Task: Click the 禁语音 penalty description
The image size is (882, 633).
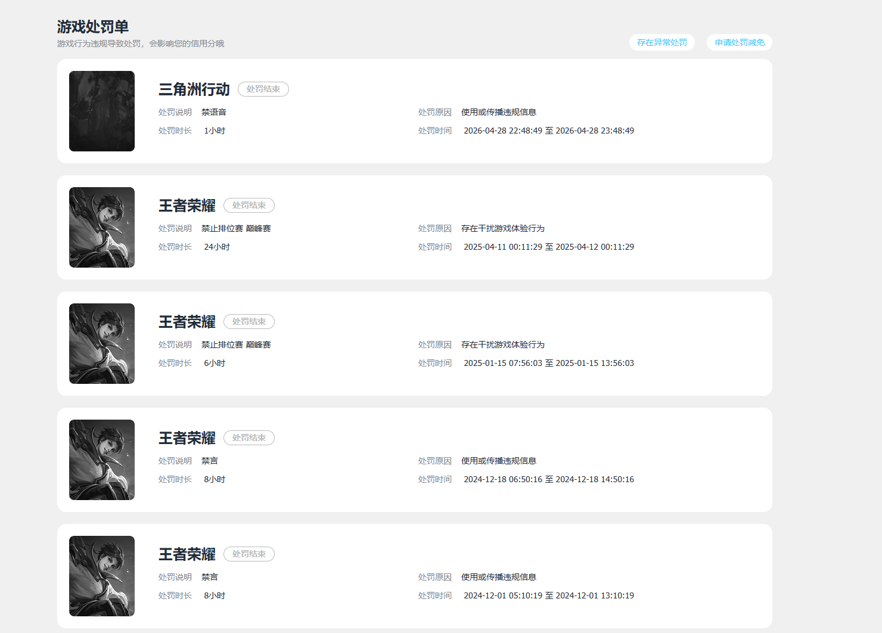Action: [214, 112]
